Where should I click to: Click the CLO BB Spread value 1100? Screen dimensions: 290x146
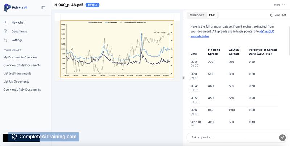coord(232,110)
